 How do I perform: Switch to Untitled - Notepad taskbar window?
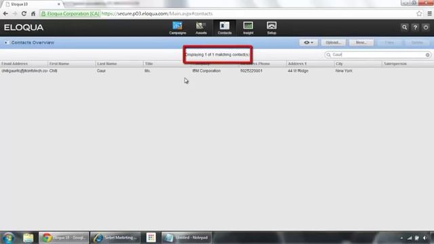(x=186, y=238)
